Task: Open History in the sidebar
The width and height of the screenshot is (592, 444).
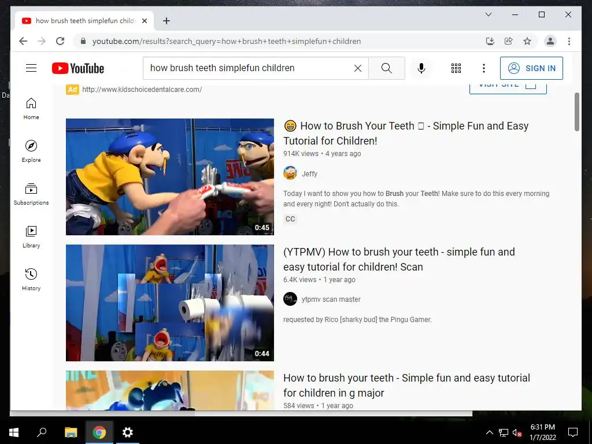Action: point(31,279)
